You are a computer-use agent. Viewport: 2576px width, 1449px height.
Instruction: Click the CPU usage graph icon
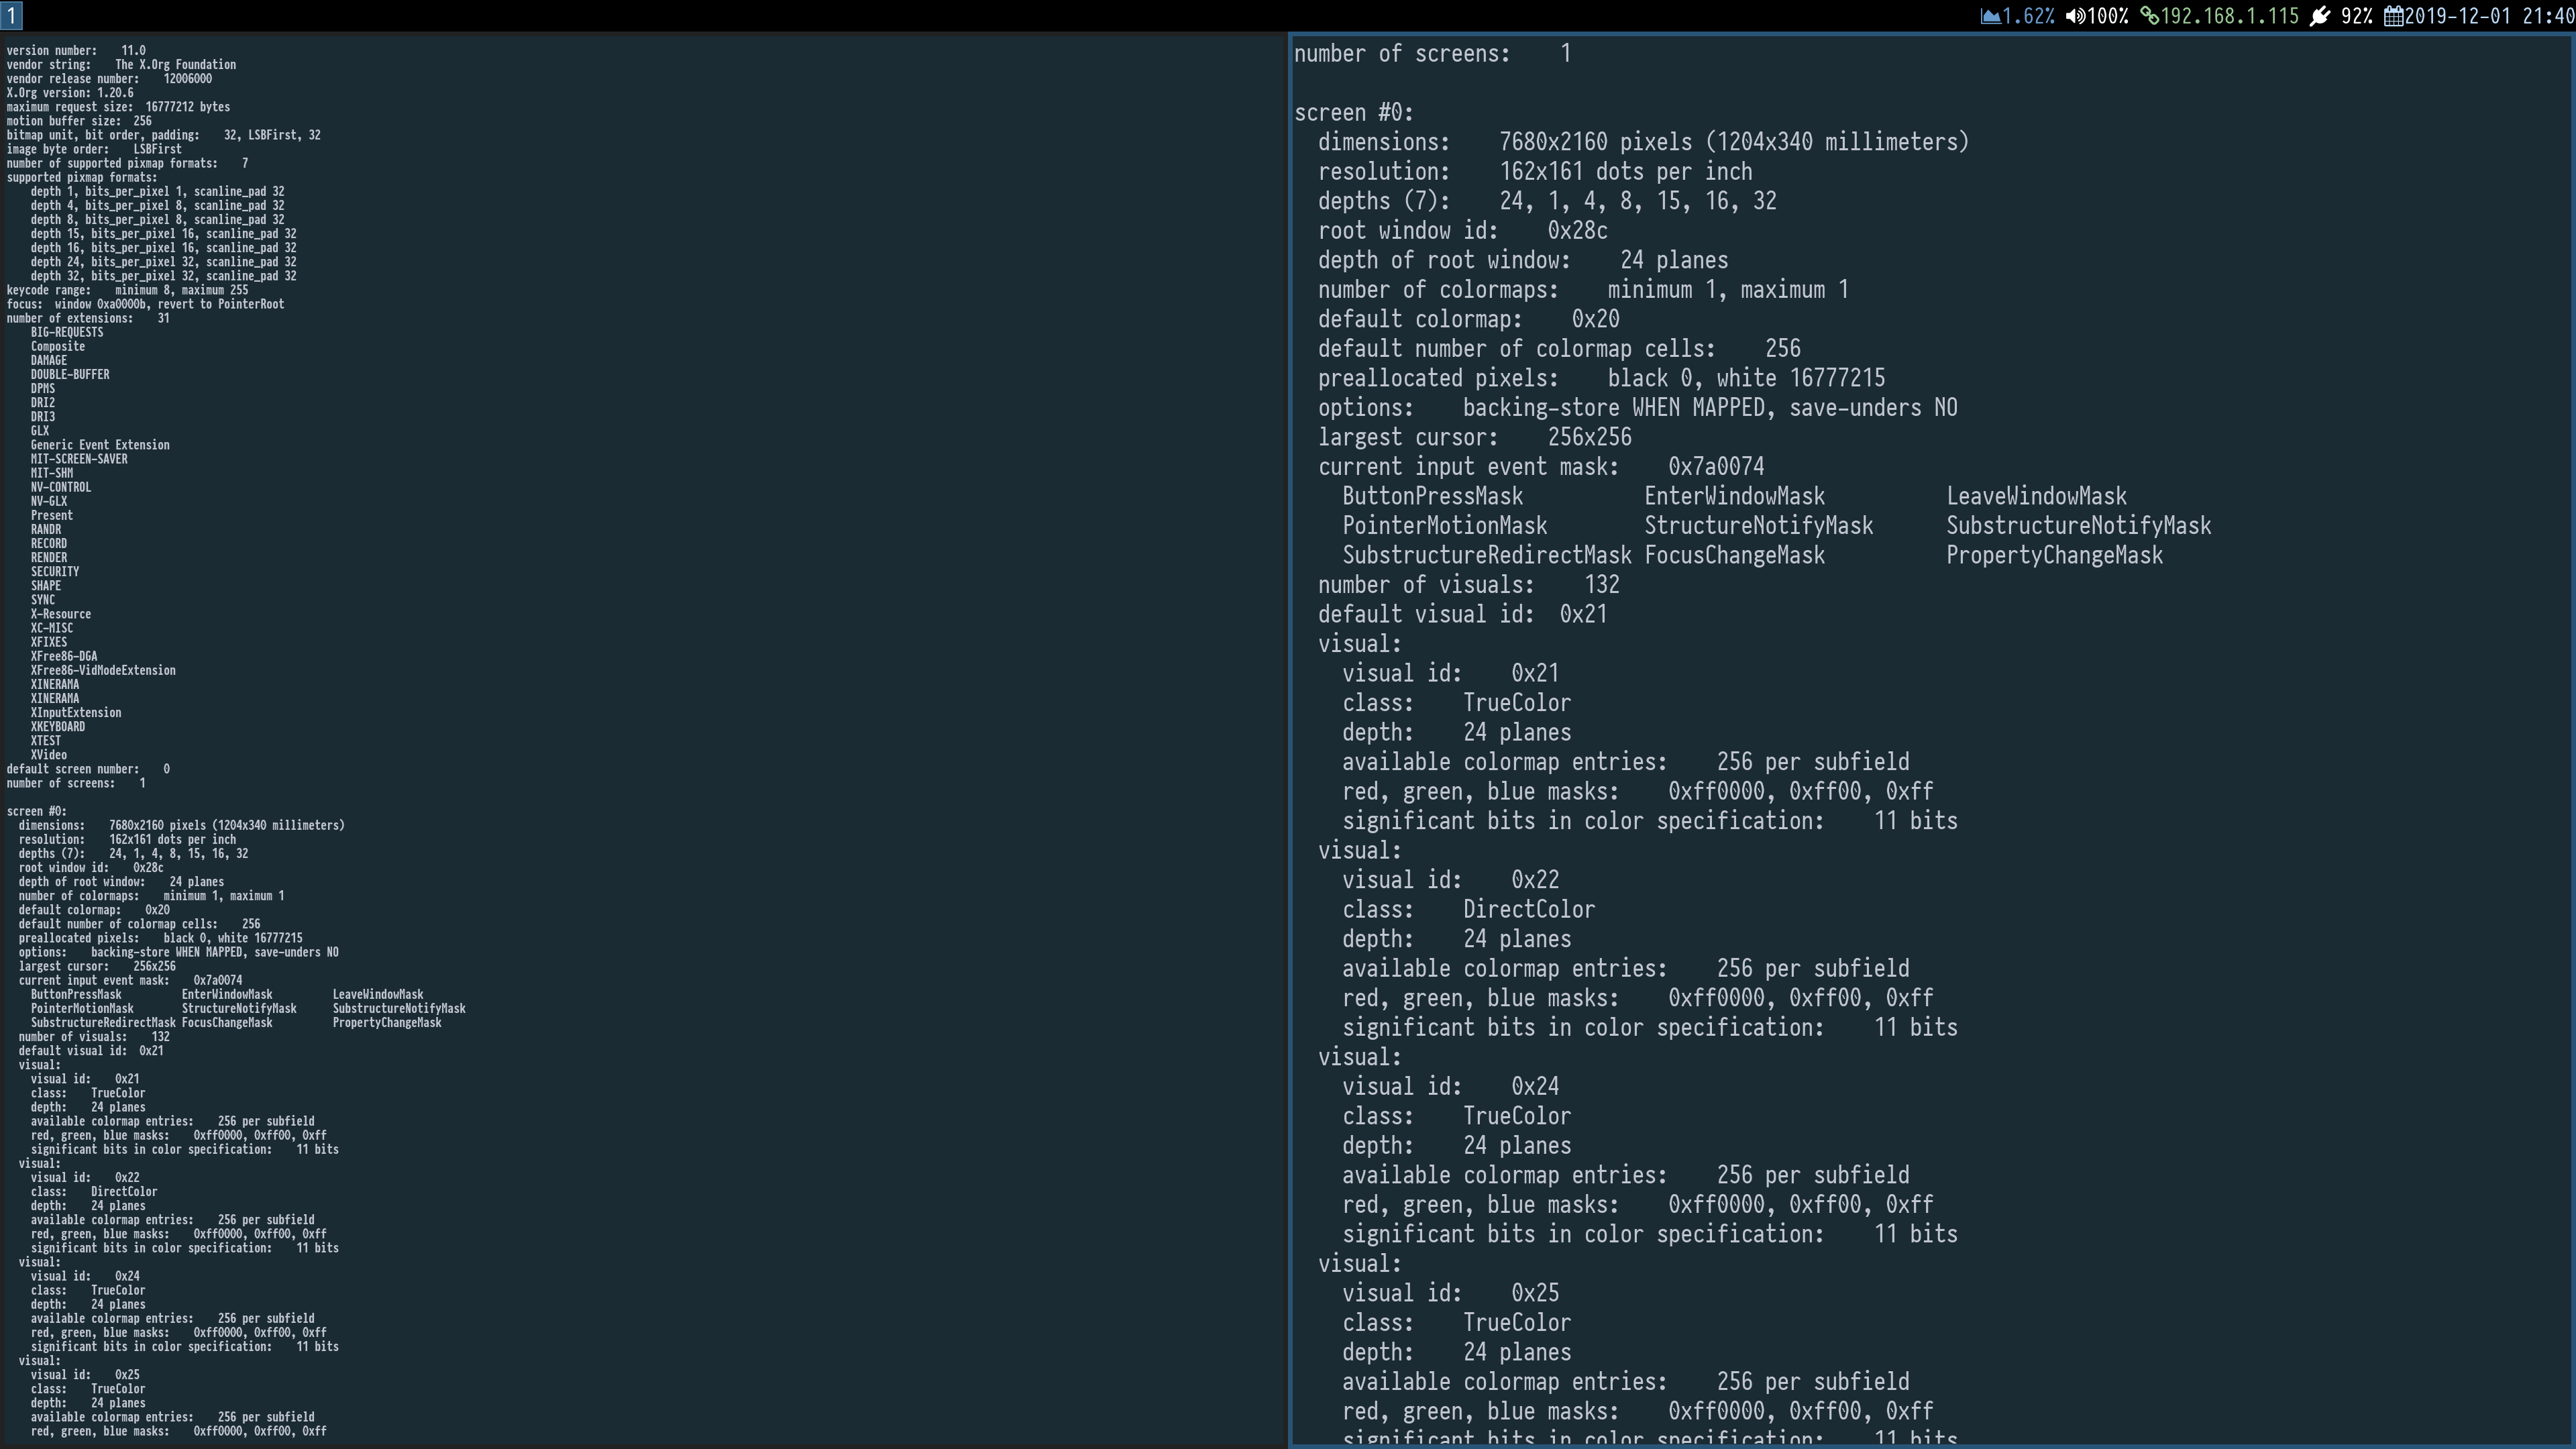(1990, 16)
